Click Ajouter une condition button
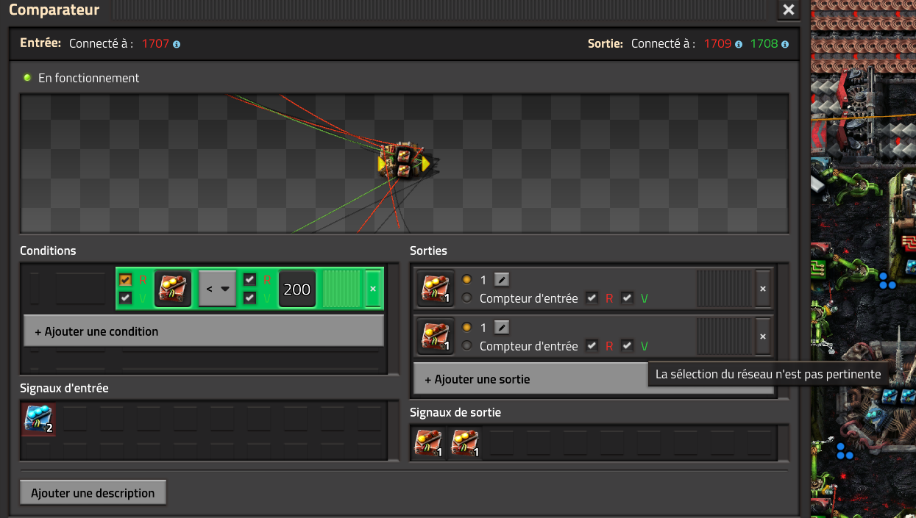Viewport: 916px width, 518px height. click(204, 331)
